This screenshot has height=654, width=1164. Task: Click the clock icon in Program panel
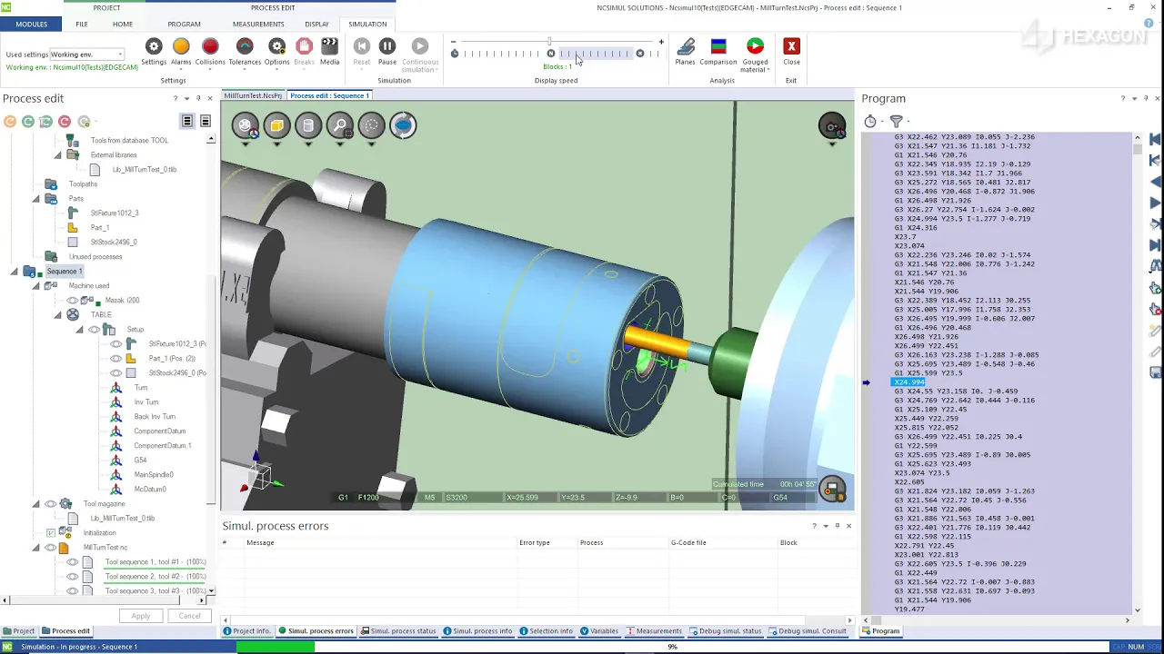tap(870, 121)
